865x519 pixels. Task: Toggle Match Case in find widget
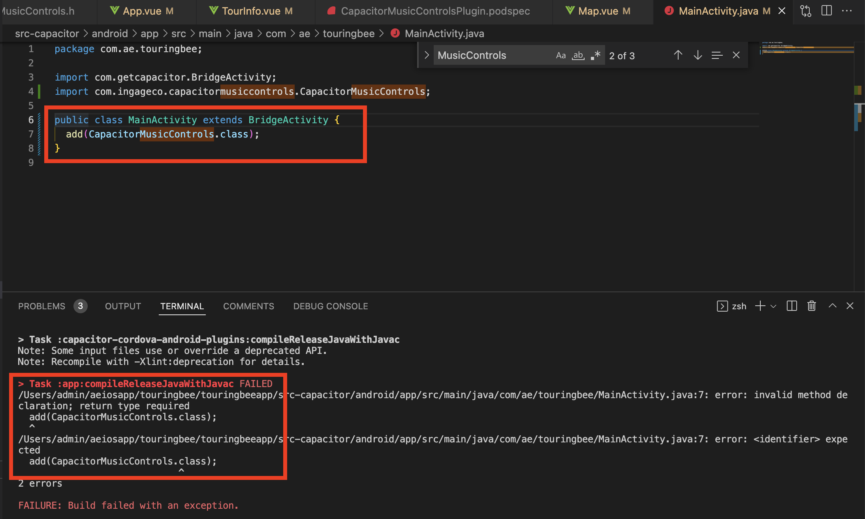pyautogui.click(x=560, y=55)
